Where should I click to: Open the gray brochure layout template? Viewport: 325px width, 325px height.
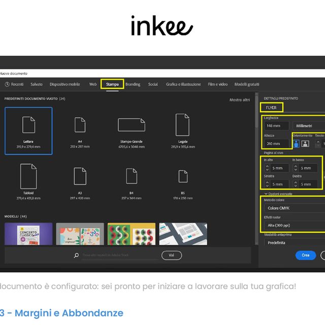pos(183,234)
